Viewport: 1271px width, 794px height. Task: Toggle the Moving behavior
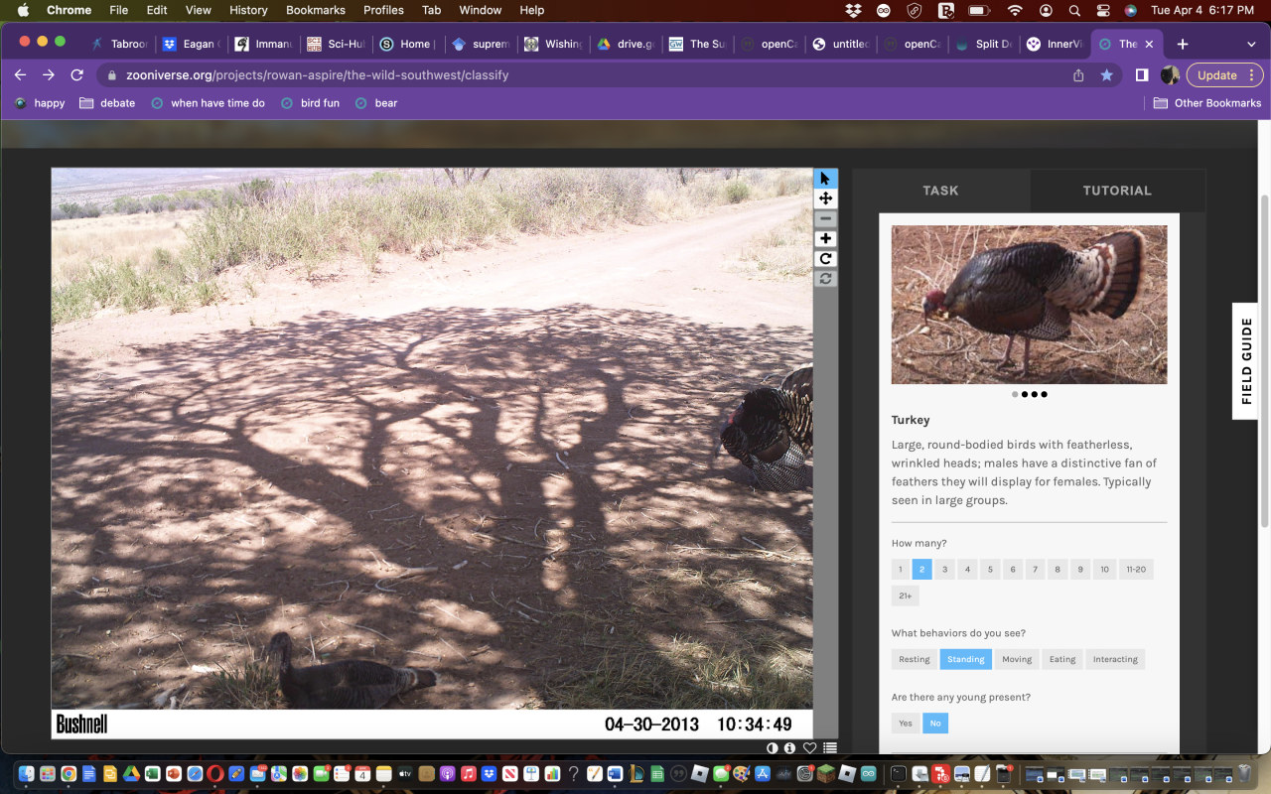pyautogui.click(x=1017, y=659)
